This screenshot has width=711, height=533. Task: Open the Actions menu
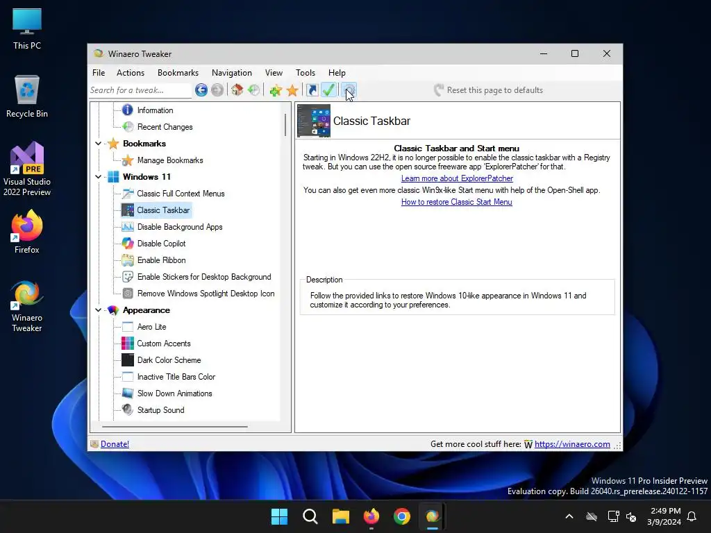[131, 72]
